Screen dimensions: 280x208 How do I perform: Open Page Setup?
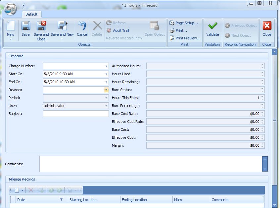(184, 23)
